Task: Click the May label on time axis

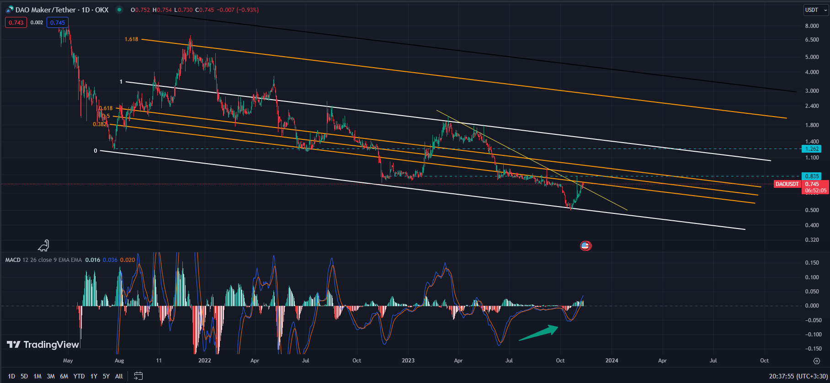Action: click(x=68, y=361)
